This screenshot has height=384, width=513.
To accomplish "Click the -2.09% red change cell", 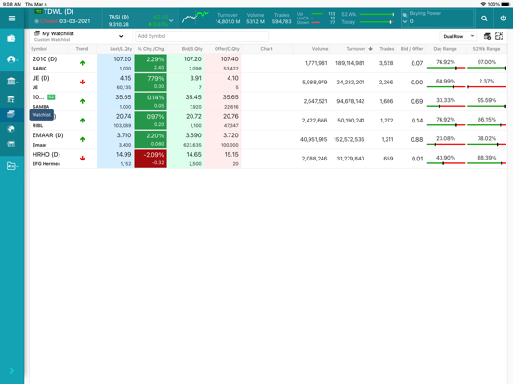I will [x=151, y=159].
